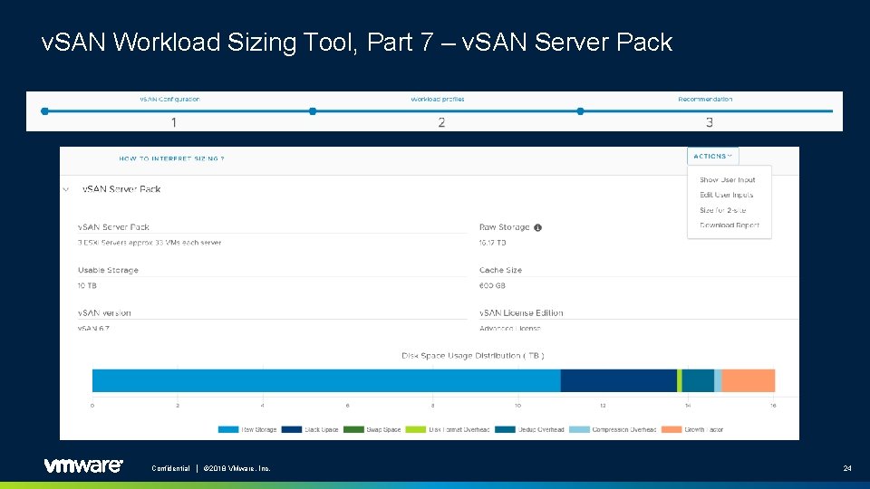Click the 'vSAN 6.7' version value

click(93, 328)
